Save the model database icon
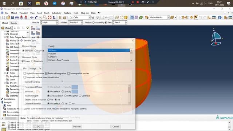233x131 pixels. 12,17
